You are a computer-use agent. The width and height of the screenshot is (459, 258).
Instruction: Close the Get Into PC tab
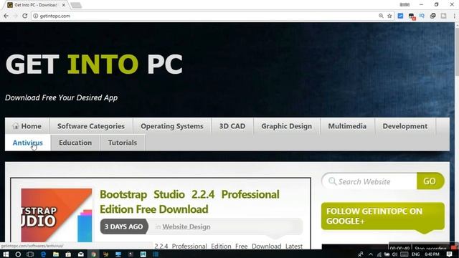point(64,5)
